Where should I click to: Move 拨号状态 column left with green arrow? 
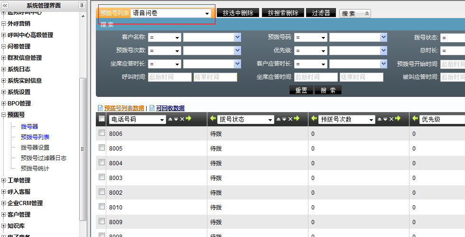(213, 119)
